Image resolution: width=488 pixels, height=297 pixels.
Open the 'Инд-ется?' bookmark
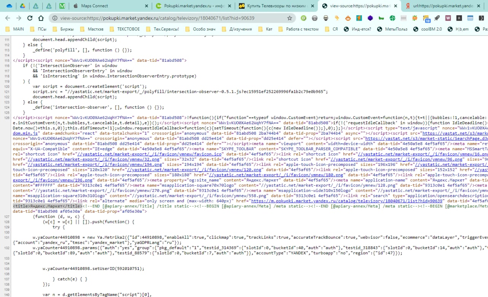(357, 29)
